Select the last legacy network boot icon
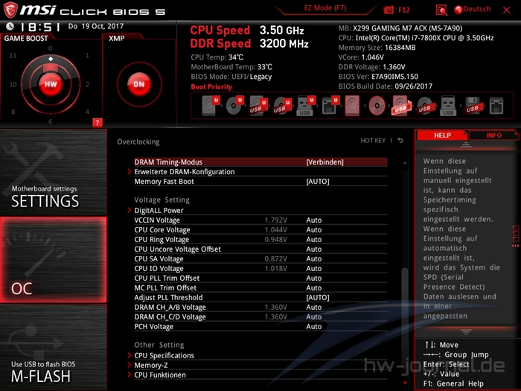The image size is (521, 391). tap(496, 106)
